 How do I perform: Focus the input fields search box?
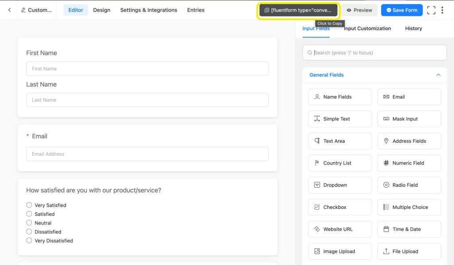point(374,53)
